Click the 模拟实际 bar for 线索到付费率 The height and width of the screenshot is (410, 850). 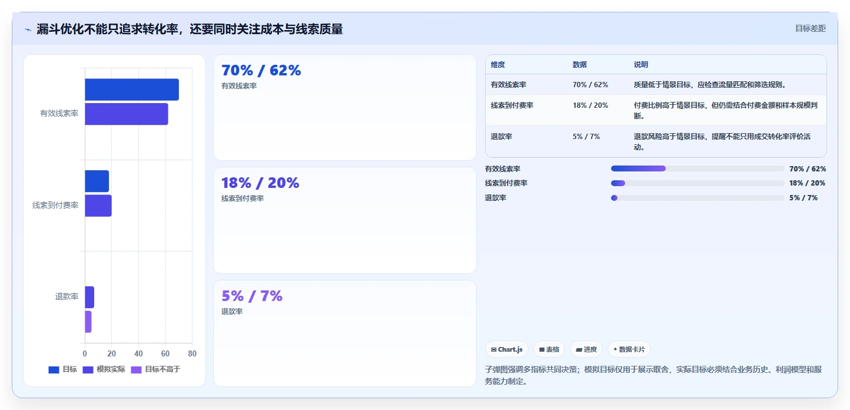pos(98,206)
